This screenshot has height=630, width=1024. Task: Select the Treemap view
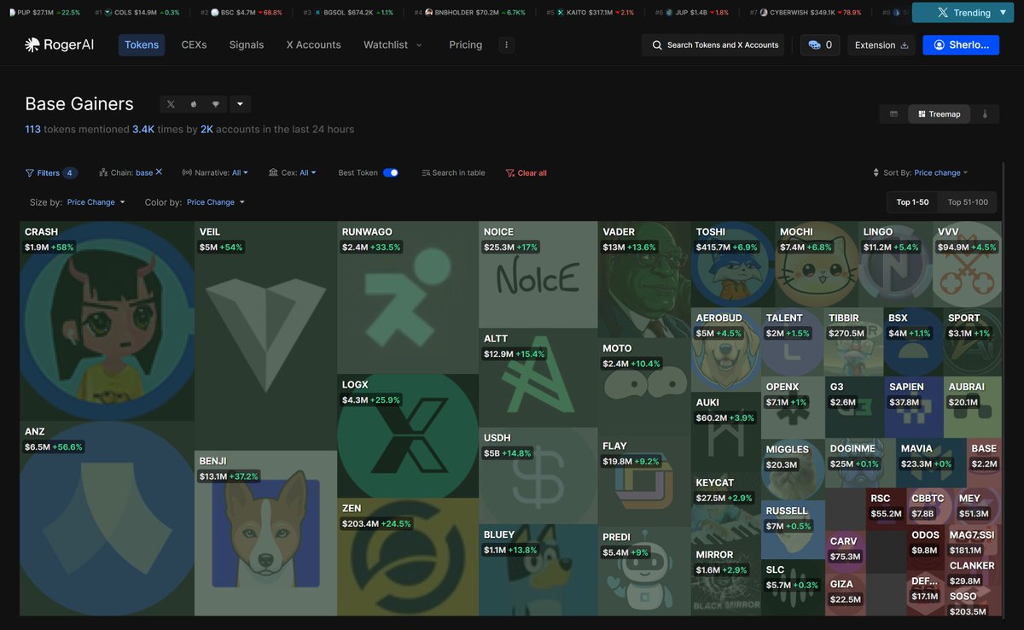click(x=939, y=114)
